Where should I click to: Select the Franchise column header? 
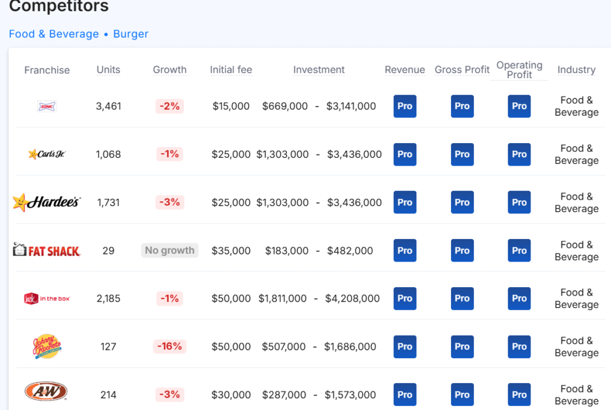click(x=47, y=70)
